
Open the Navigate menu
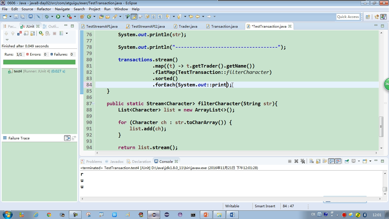[62, 9]
